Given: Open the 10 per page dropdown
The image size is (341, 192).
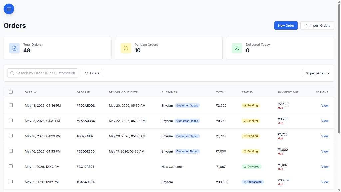Looking at the screenshot, I should 316,73.
